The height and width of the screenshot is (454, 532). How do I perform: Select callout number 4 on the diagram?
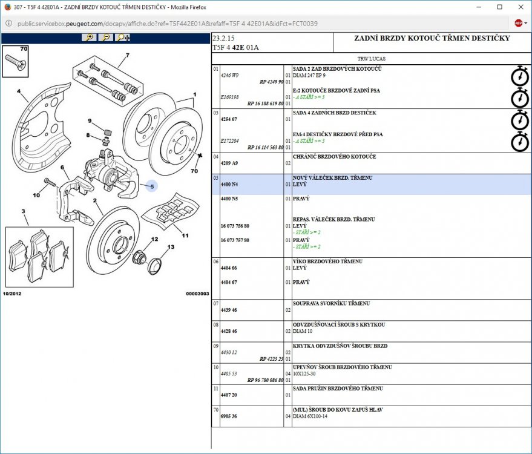pos(19,91)
